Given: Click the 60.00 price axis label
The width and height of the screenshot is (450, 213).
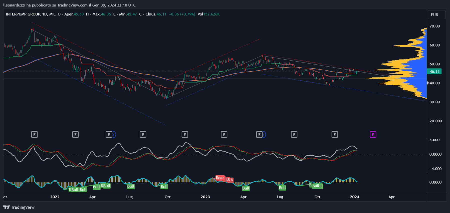Looking at the screenshot, I should (434, 45).
